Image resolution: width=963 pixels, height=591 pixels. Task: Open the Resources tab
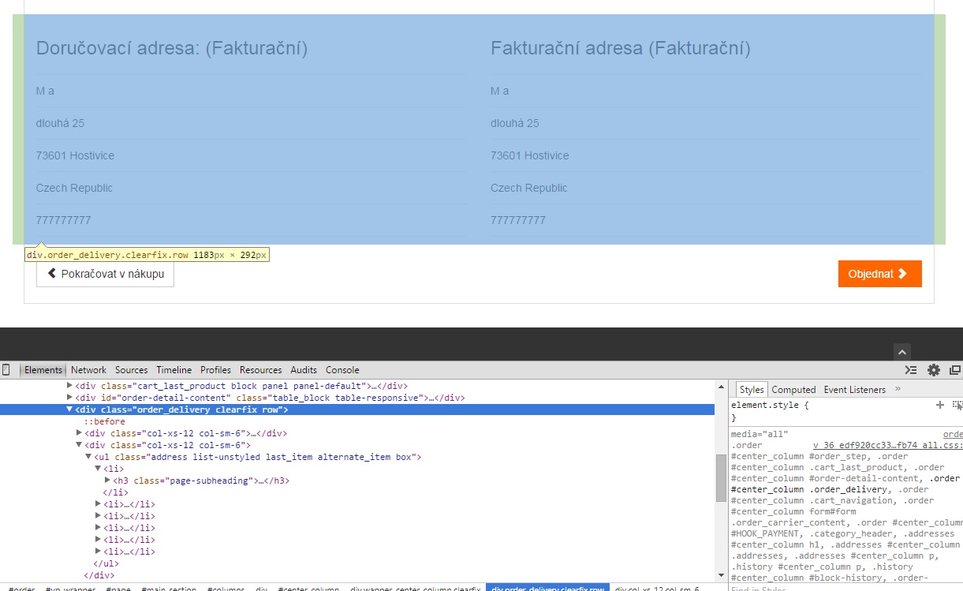(260, 370)
